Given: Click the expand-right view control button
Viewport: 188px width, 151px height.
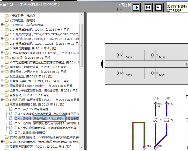Looking at the screenshot, I should [136, 7].
